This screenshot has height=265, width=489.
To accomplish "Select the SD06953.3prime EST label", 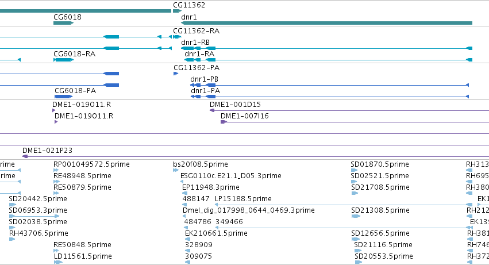I will (38, 210).
